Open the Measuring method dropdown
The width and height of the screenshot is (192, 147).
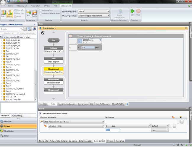(108, 16)
